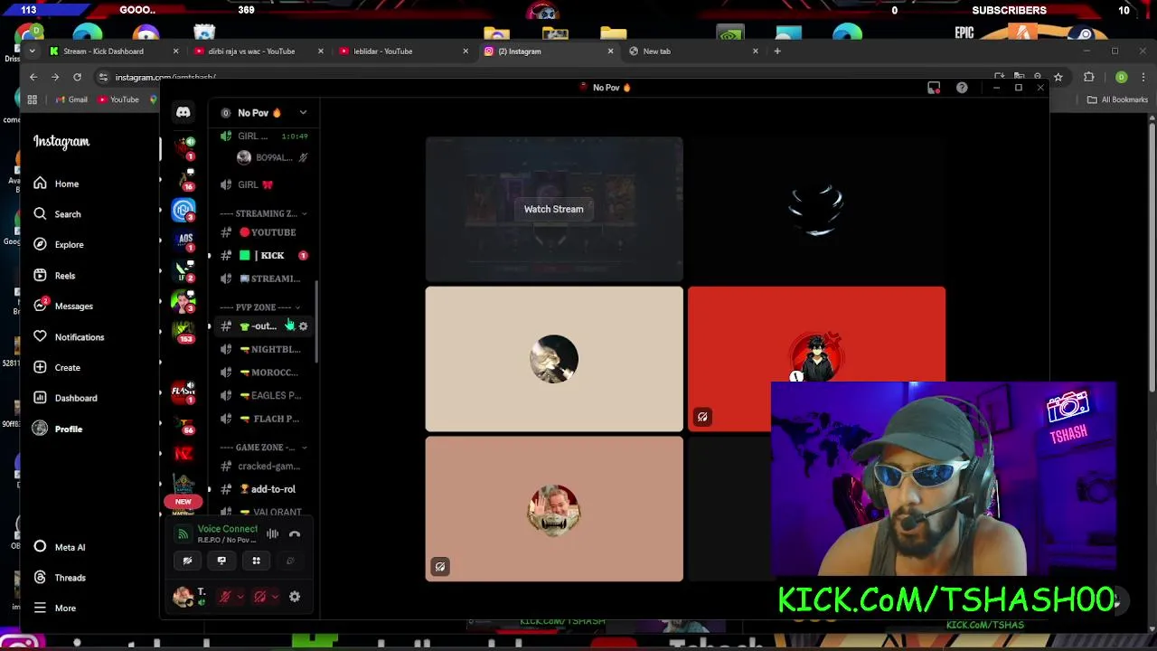Open Instagram More menu
This screenshot has height=651, width=1157.
coord(54,609)
